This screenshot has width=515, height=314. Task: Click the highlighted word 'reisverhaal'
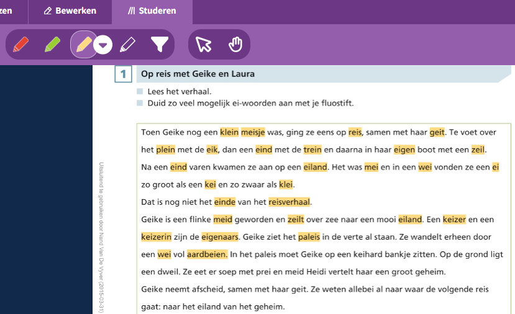coord(289,202)
